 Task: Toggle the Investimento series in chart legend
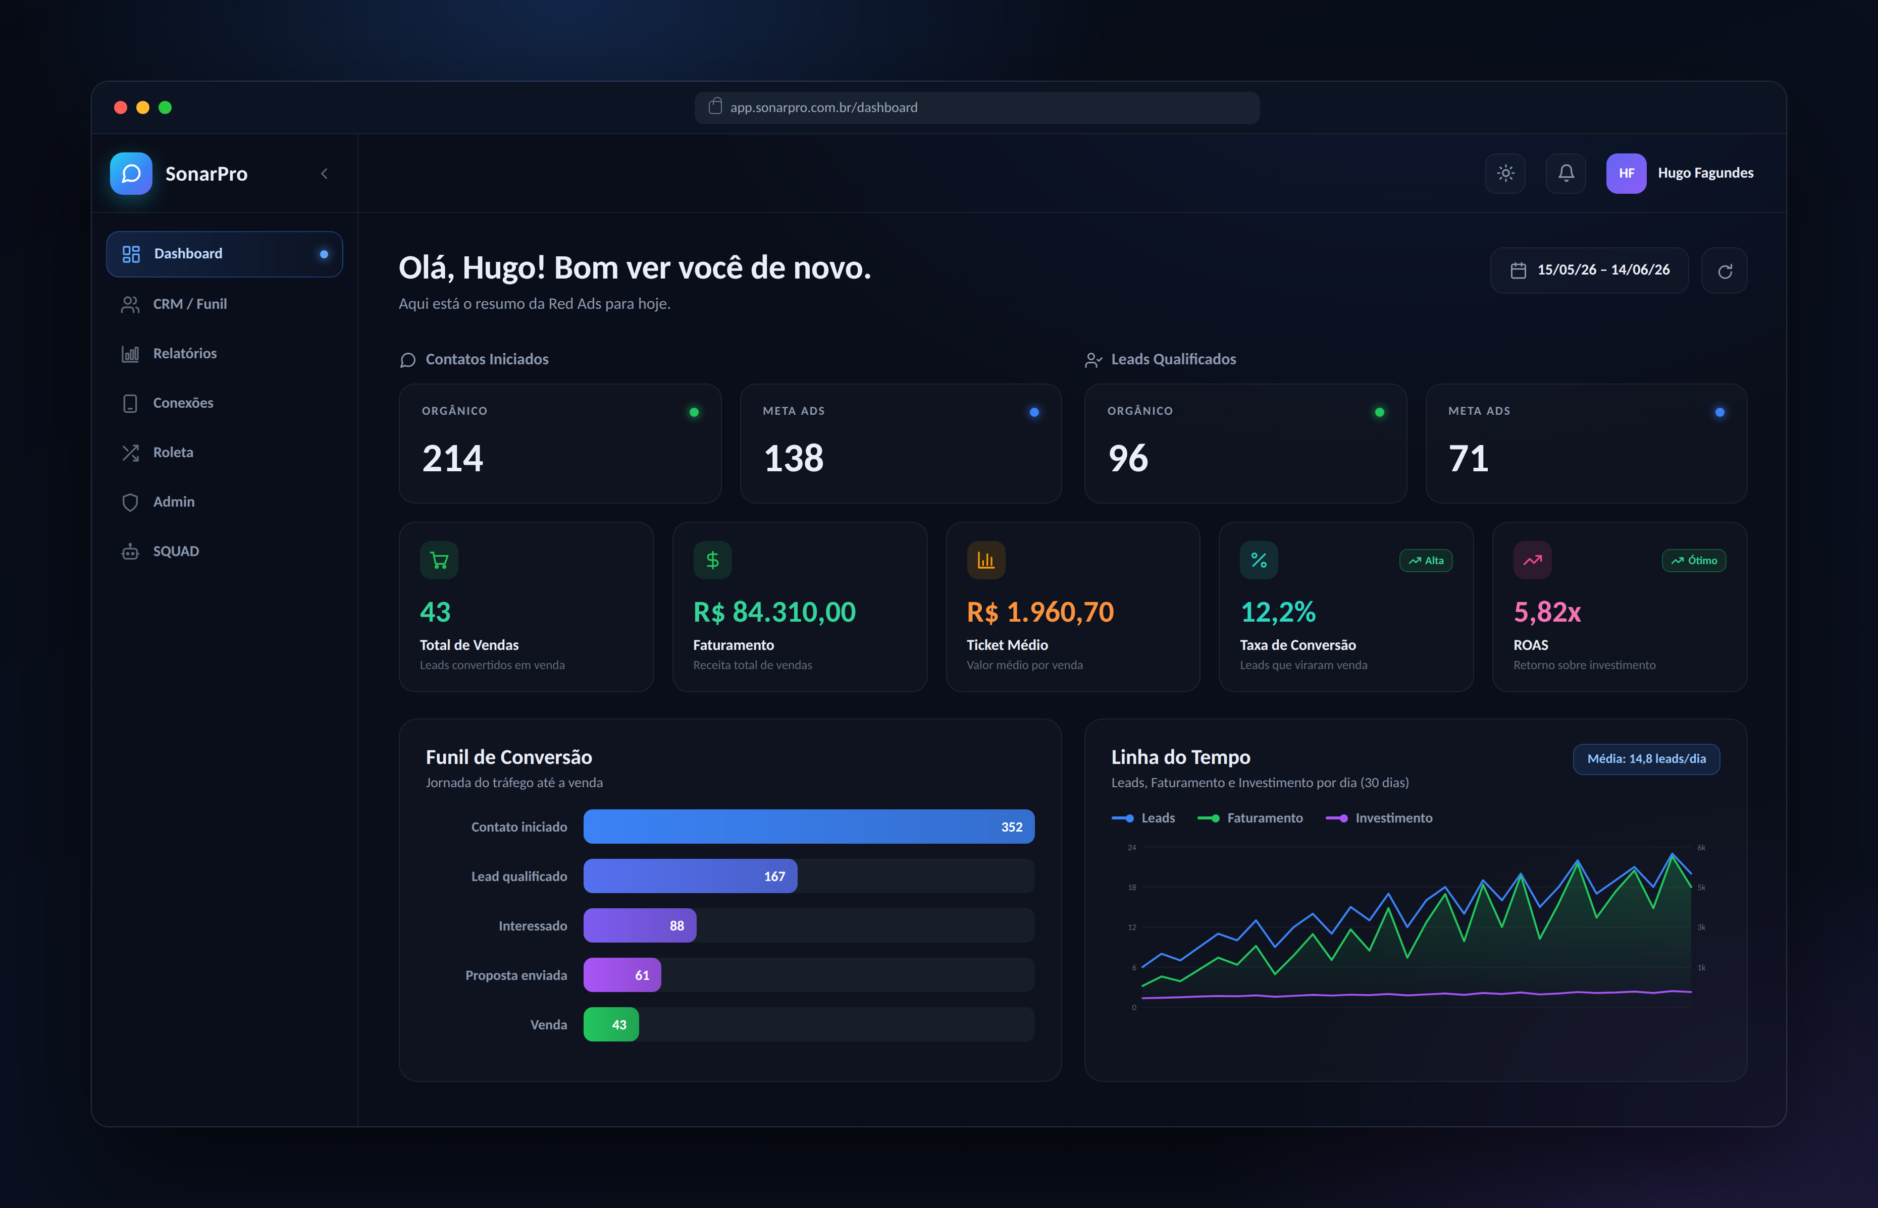[1379, 818]
